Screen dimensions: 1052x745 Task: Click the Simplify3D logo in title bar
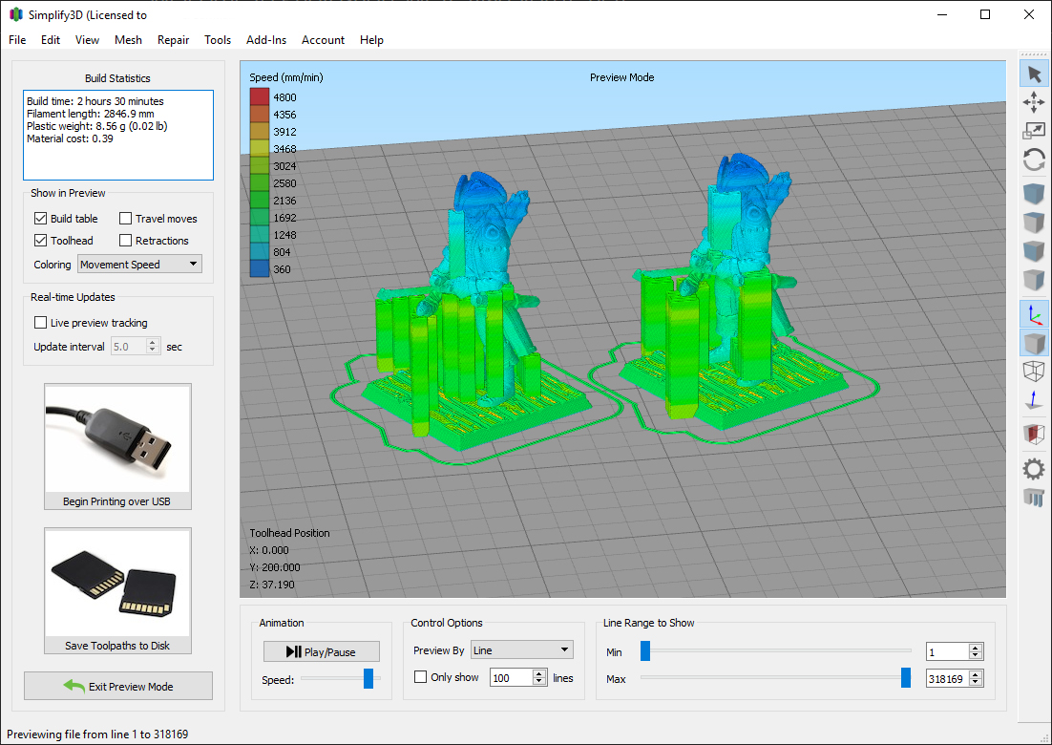16,14
